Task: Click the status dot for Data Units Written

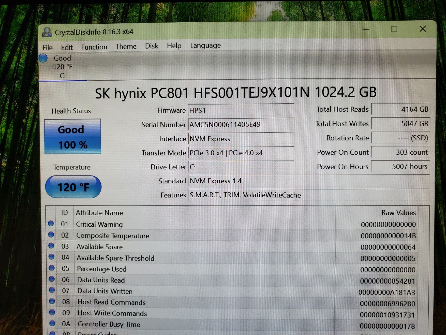Action: pyautogui.click(x=52, y=290)
